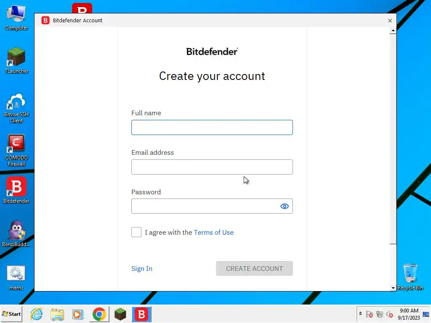Click the muted volume tray icon
This screenshot has width=431, height=323.
[389, 314]
